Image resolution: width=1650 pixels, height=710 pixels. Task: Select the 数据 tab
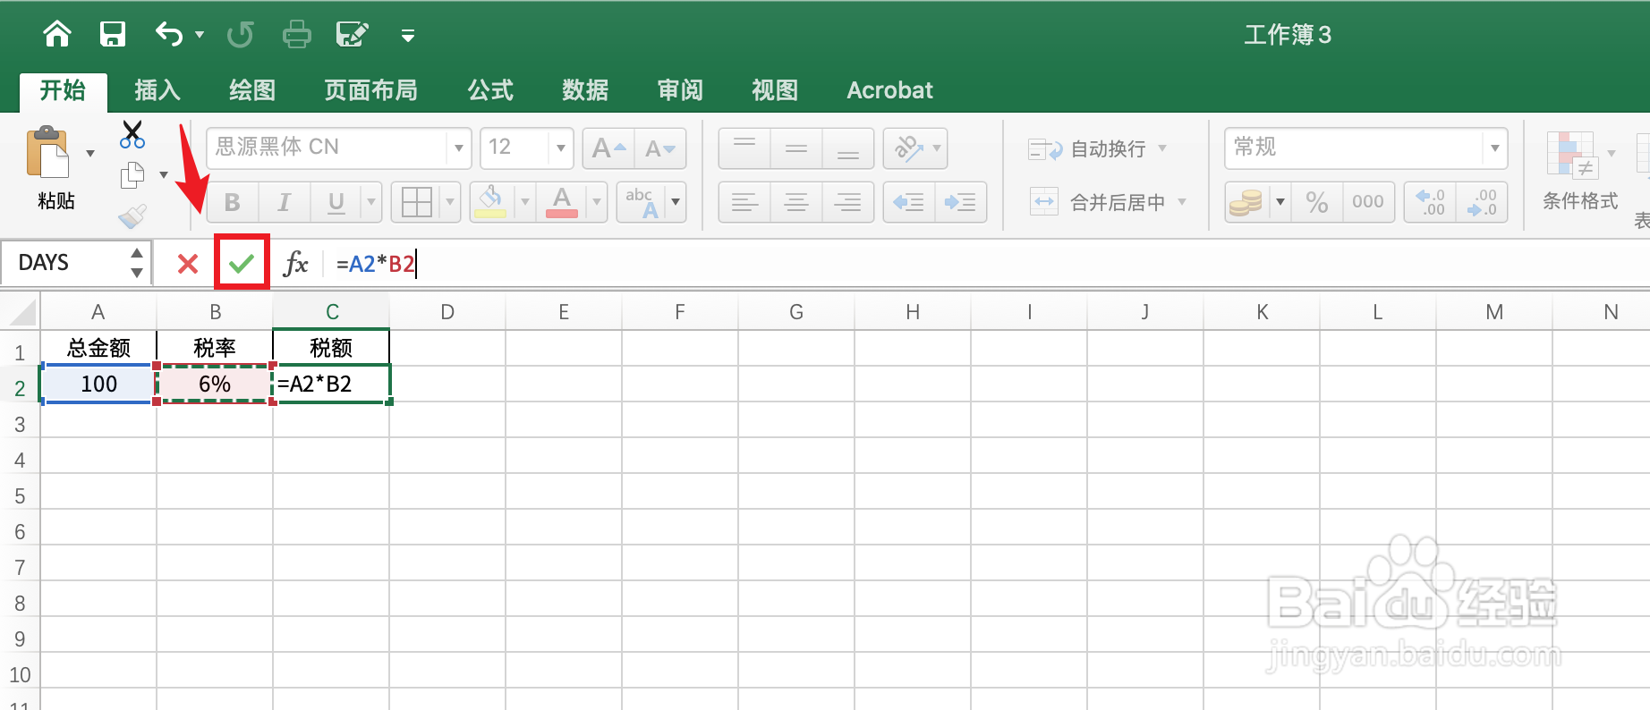pos(585,90)
